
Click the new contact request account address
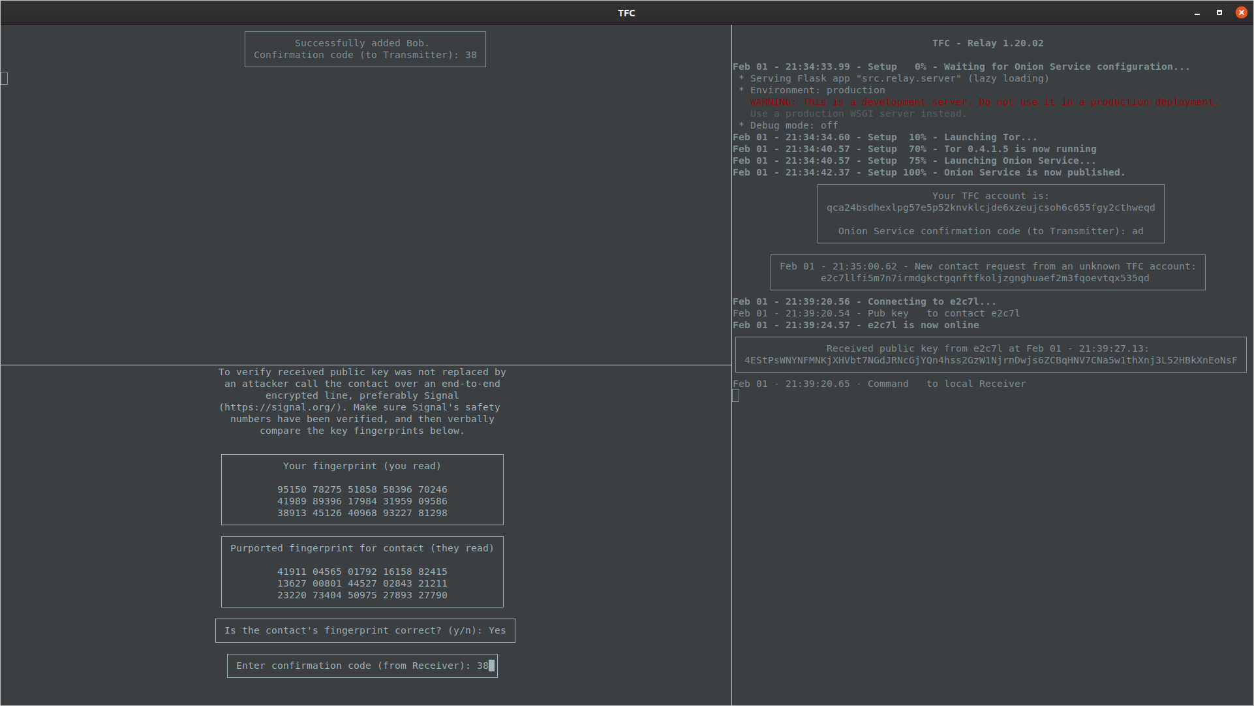tap(985, 279)
